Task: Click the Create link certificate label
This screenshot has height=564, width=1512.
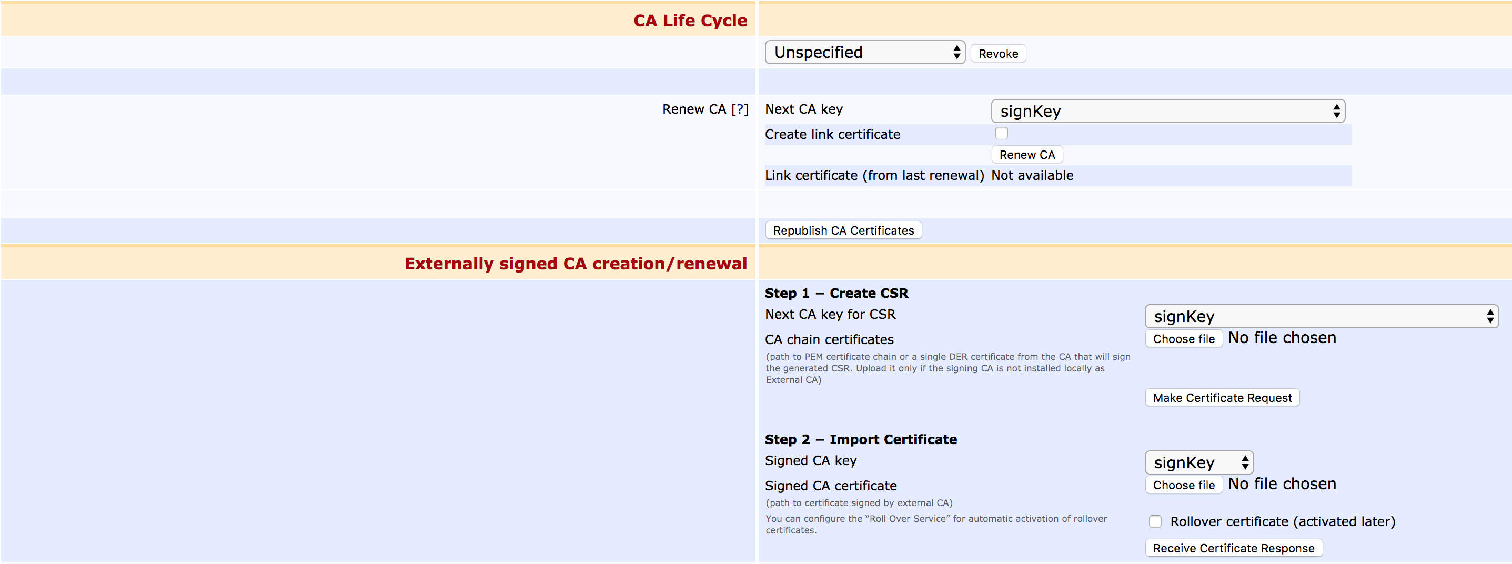Action: pos(832,134)
